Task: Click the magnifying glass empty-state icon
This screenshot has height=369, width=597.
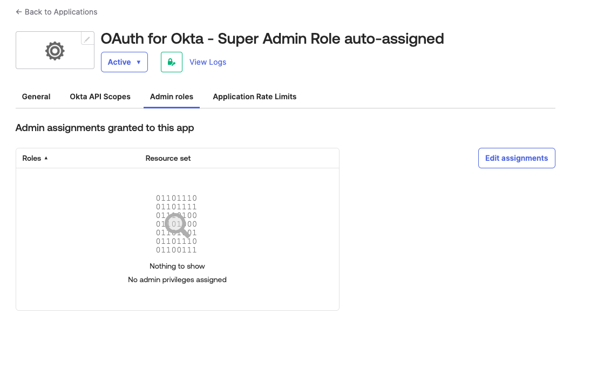Action: point(177,225)
